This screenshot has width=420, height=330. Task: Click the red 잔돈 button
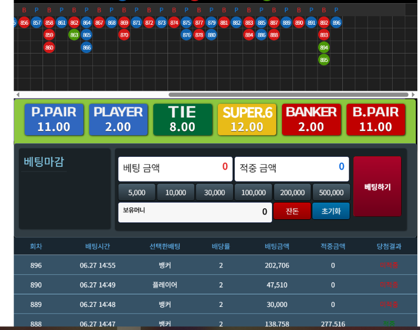click(292, 211)
